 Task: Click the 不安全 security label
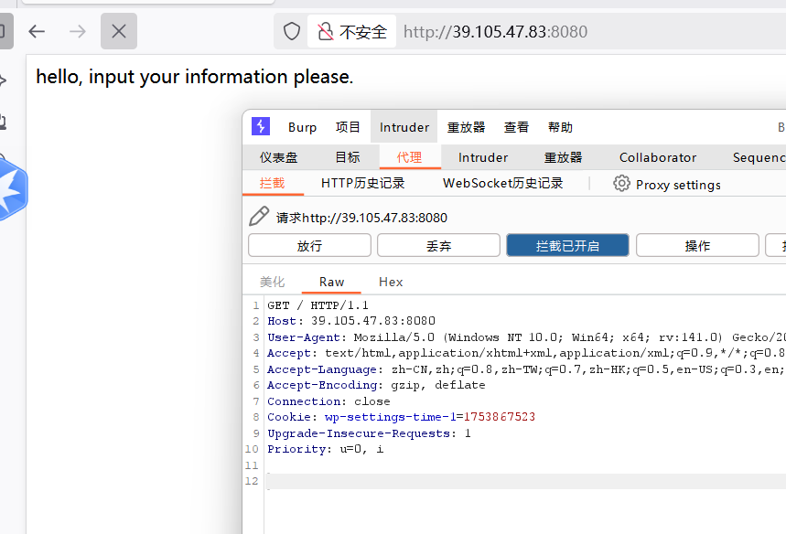tap(363, 32)
